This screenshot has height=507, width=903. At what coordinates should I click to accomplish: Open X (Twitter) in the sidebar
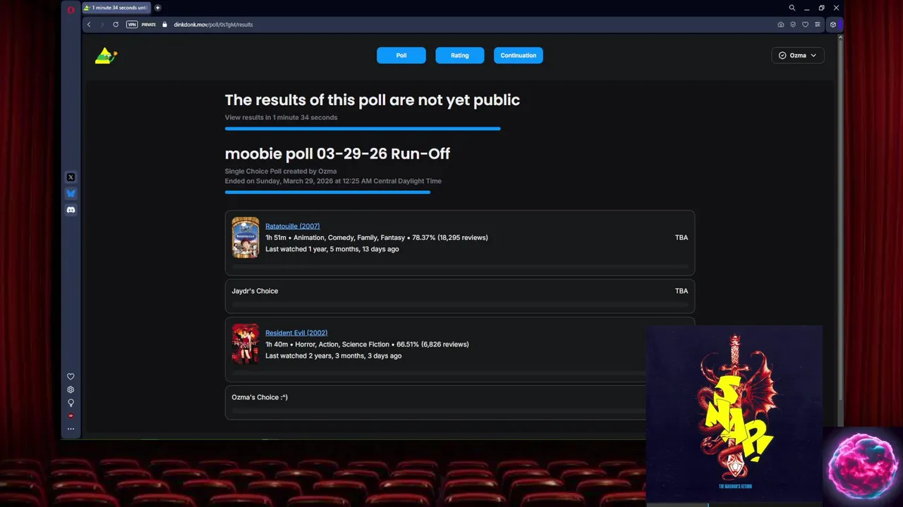(71, 177)
